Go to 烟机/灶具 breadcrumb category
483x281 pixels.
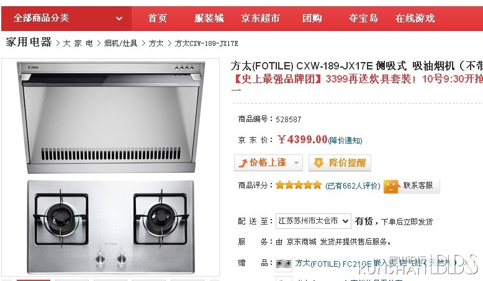coord(120,43)
